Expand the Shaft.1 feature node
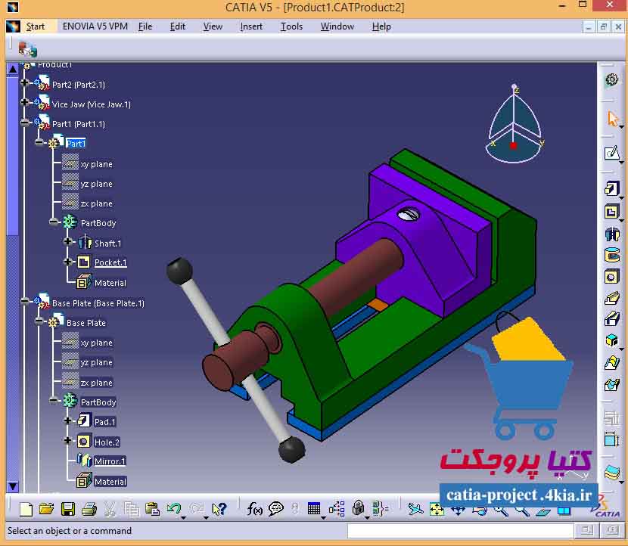The width and height of the screenshot is (628, 546). 67,241
